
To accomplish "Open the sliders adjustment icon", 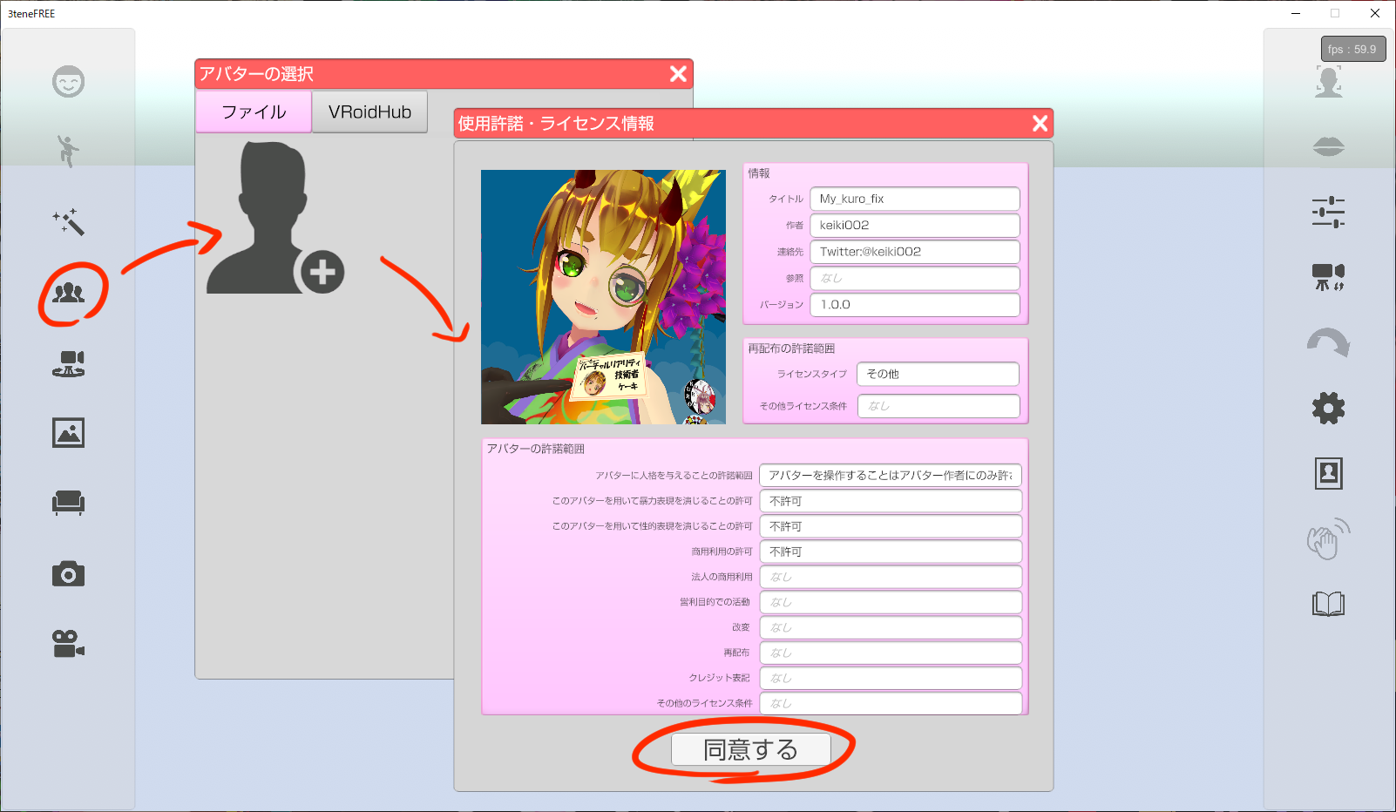I will (1328, 212).
